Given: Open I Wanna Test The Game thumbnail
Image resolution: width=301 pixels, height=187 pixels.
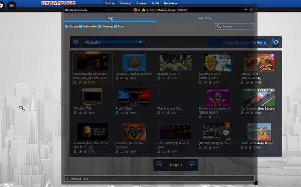Looking at the screenshot, I should [92, 132].
